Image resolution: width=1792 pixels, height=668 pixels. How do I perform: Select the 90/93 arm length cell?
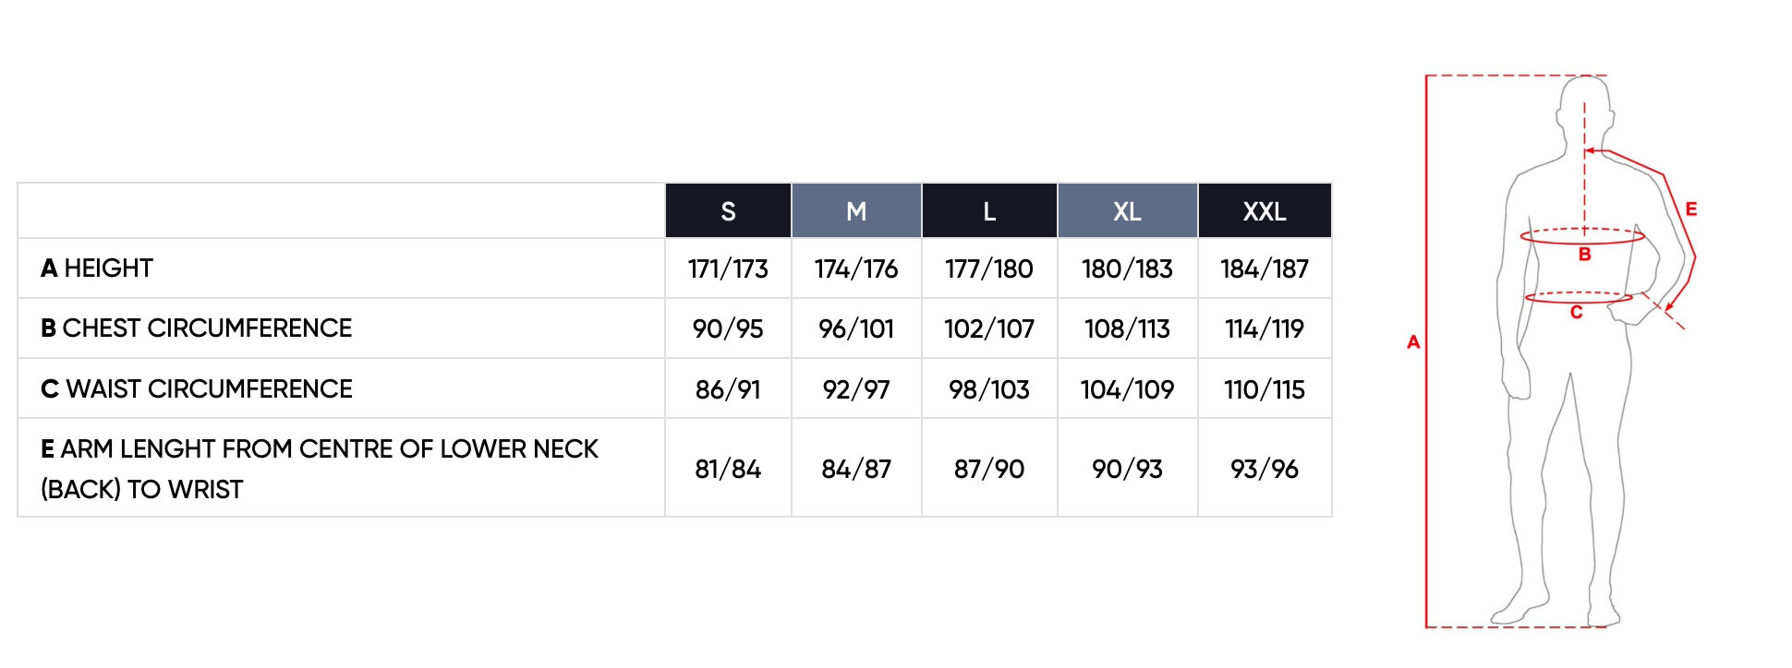tap(1127, 469)
